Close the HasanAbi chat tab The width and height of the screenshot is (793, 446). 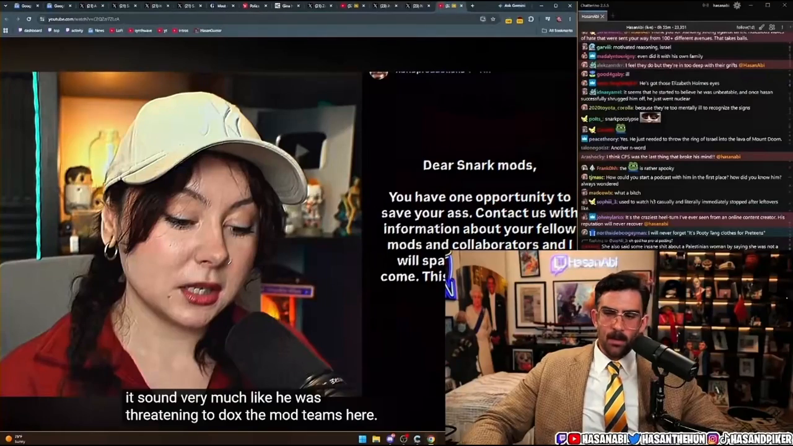[602, 16]
